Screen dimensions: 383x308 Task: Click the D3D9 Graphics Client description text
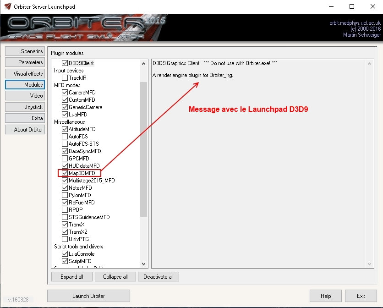(x=215, y=63)
